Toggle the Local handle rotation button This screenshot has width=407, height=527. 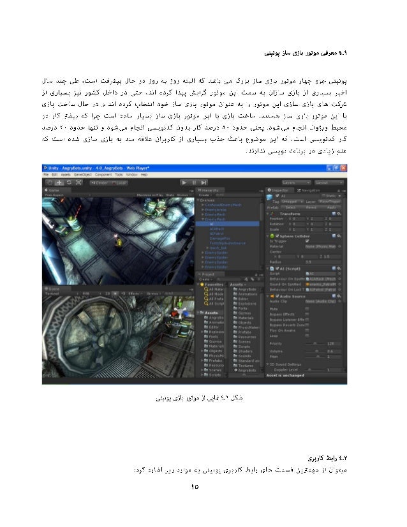tap(119, 183)
